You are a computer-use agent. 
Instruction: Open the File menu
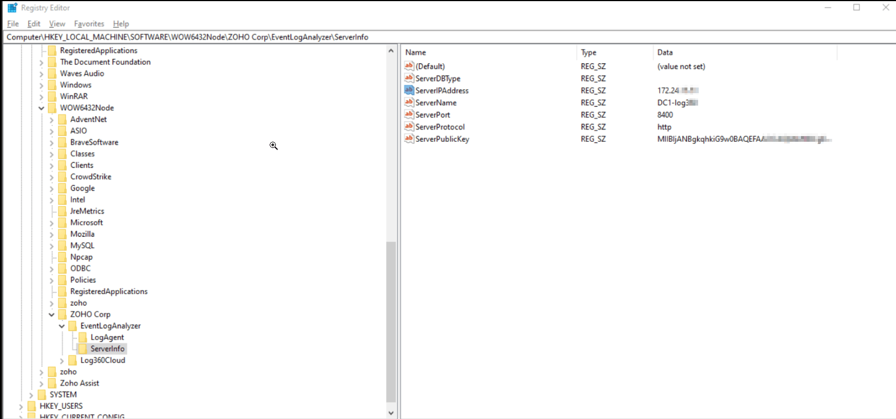13,24
